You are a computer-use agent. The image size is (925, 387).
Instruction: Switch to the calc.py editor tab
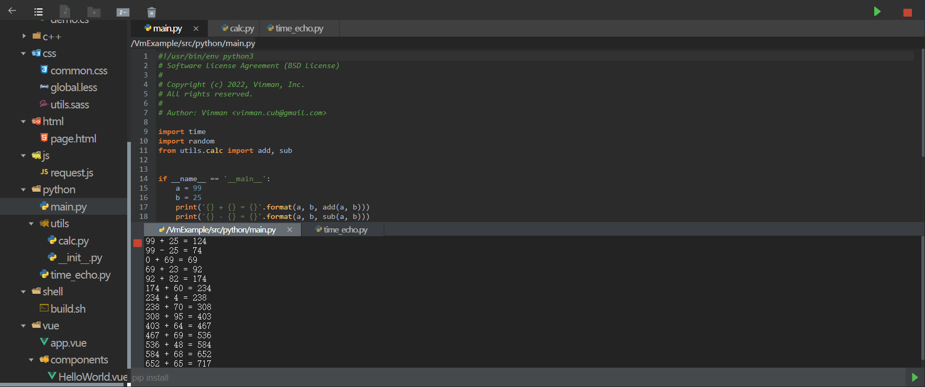coord(238,28)
